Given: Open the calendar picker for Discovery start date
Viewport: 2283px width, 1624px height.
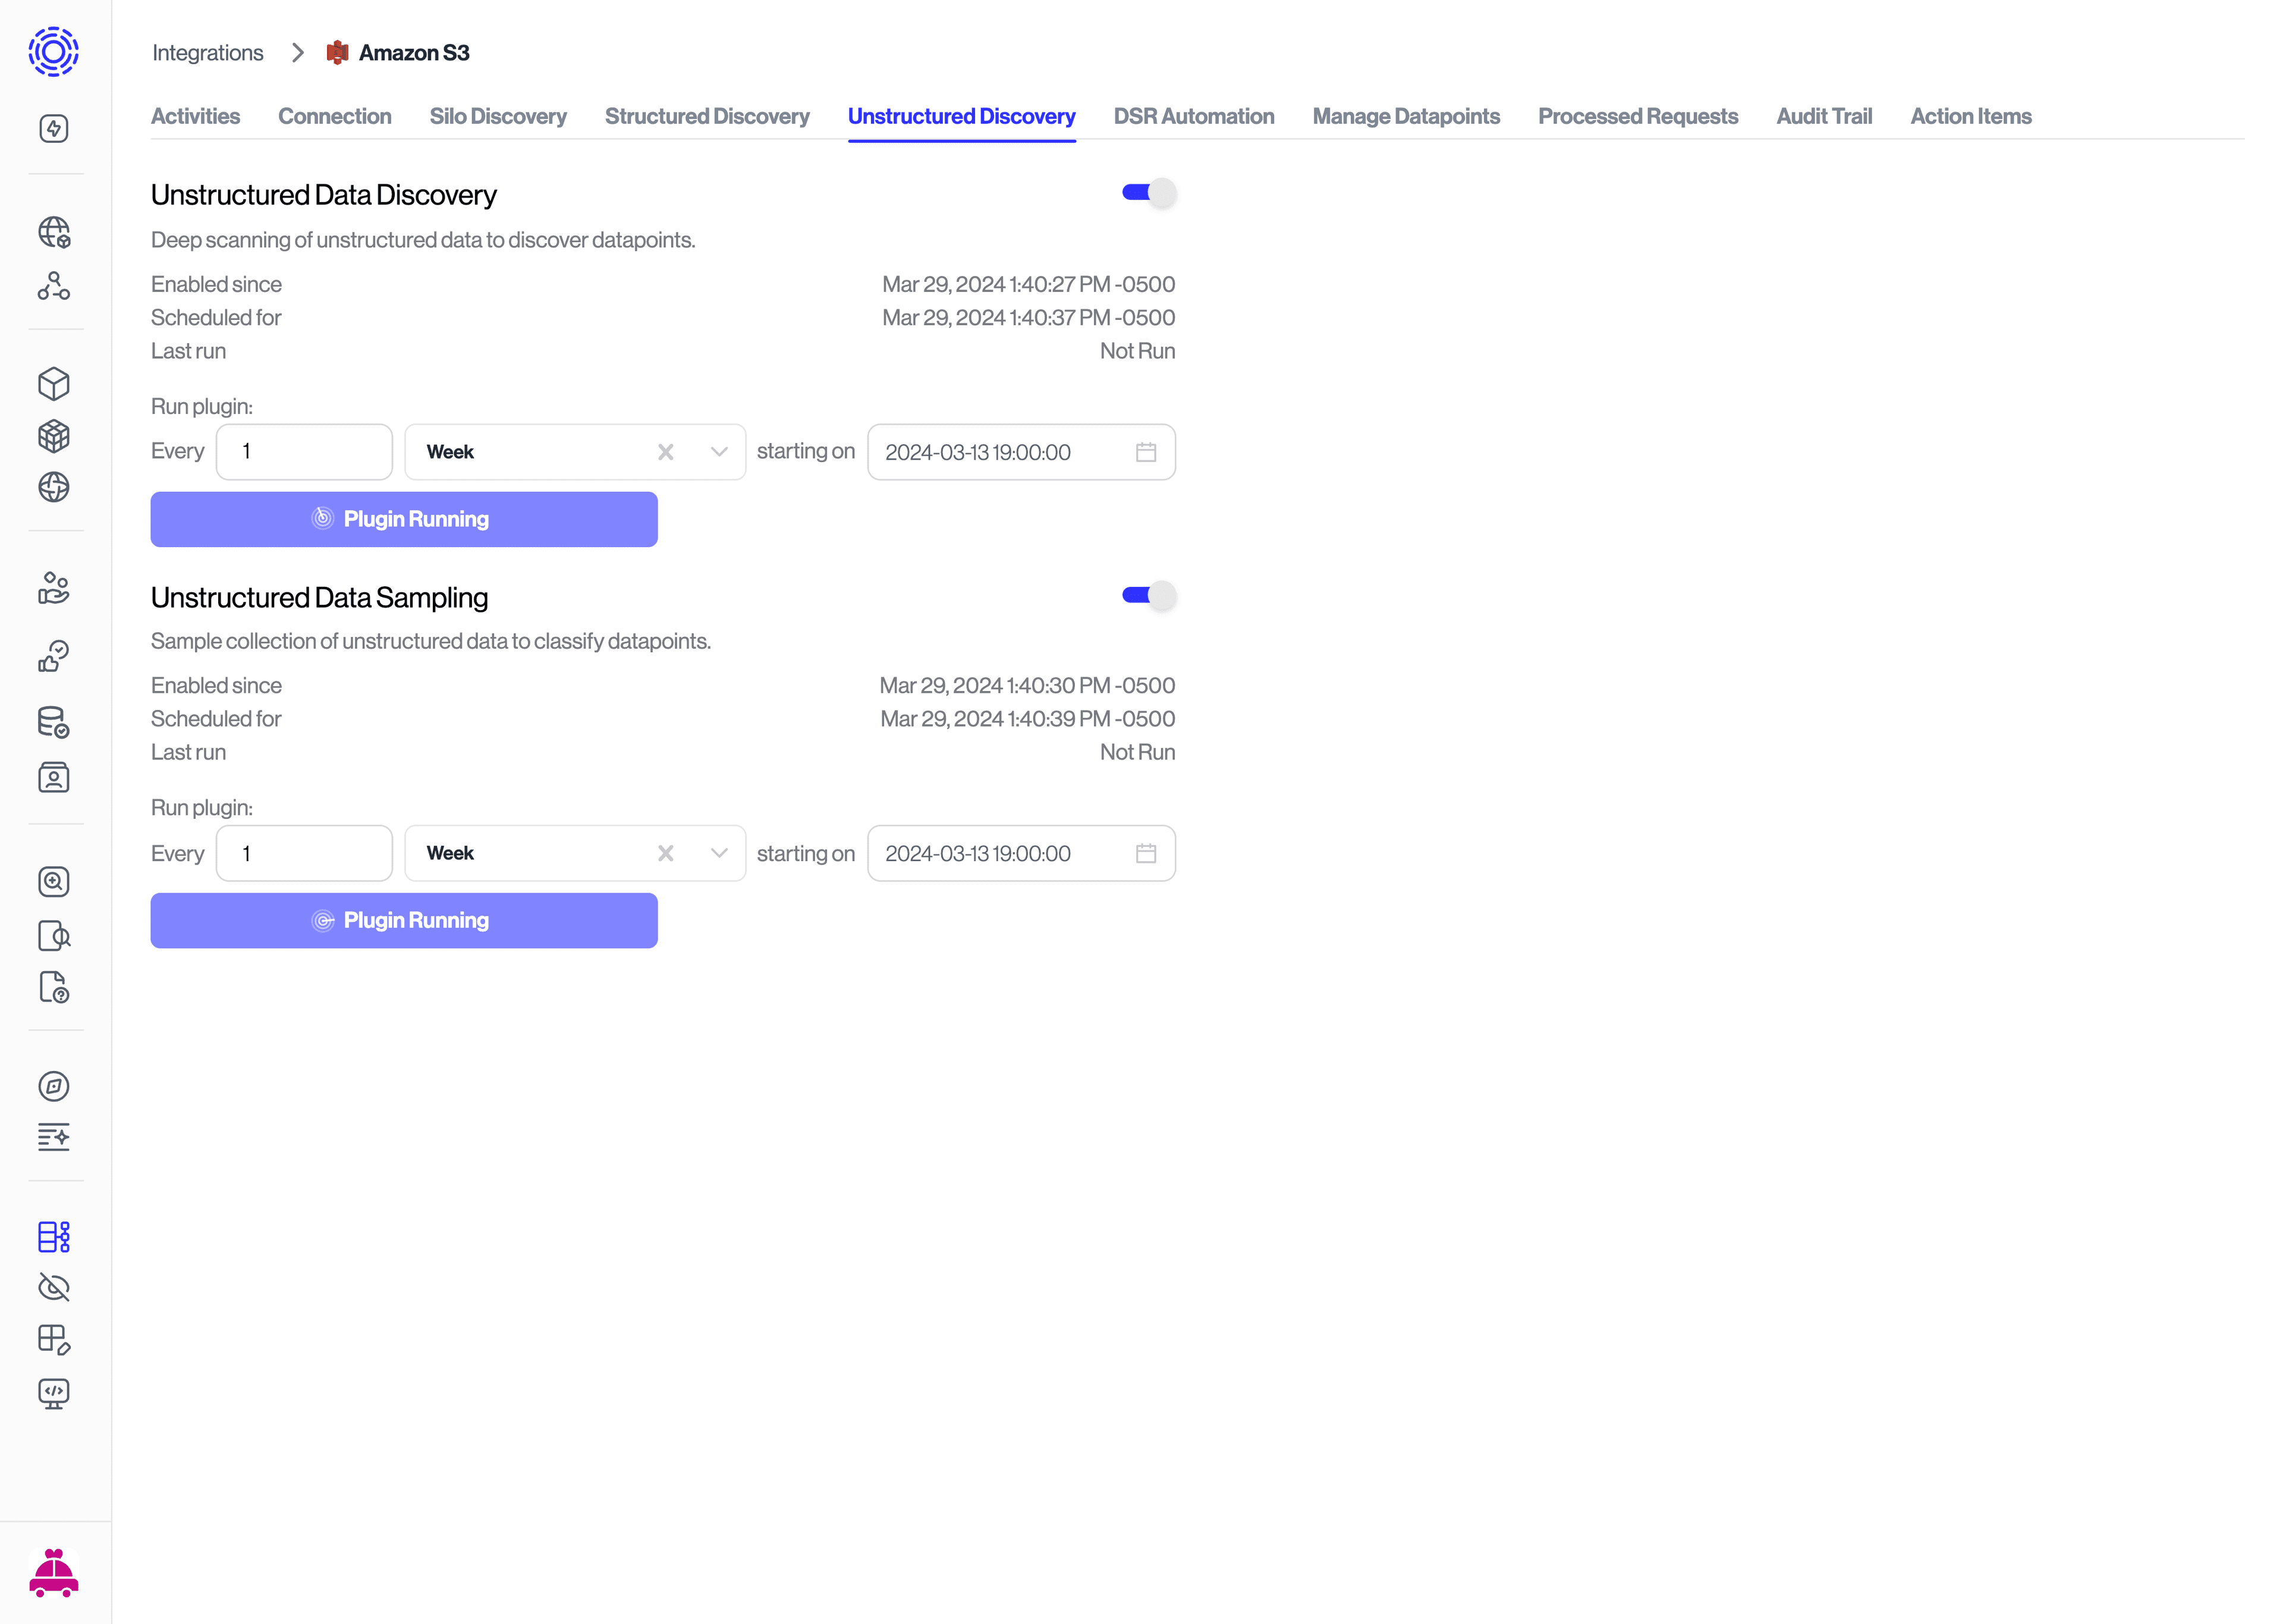Looking at the screenshot, I should [x=1147, y=452].
